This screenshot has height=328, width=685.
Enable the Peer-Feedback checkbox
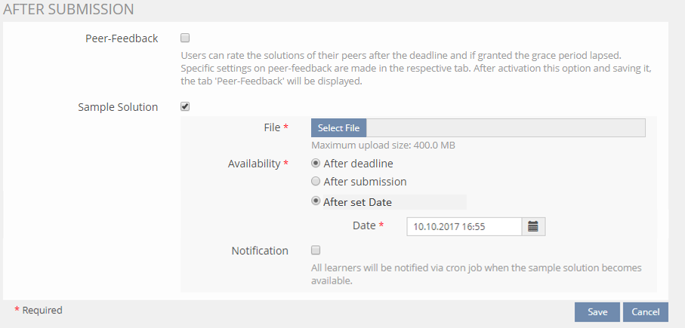tap(185, 38)
